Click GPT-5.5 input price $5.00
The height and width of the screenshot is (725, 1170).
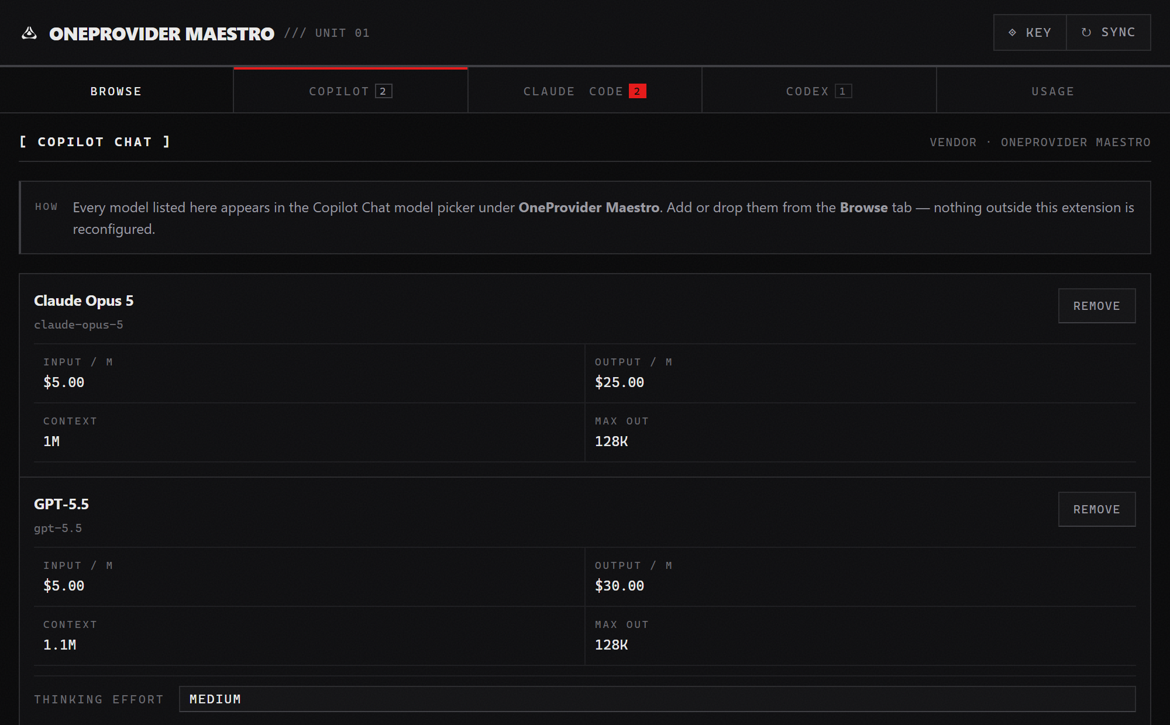click(x=64, y=586)
